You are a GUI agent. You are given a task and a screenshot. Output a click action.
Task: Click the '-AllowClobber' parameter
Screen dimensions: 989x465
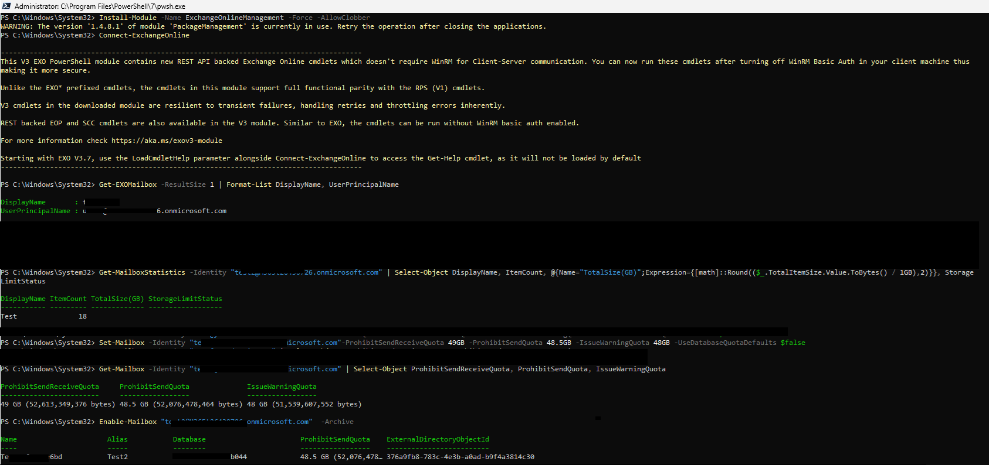click(345, 18)
